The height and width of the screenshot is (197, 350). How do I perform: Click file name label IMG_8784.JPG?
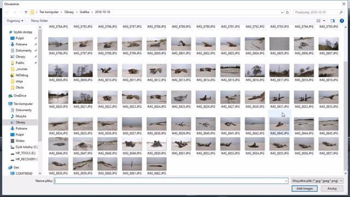(x=59, y=27)
